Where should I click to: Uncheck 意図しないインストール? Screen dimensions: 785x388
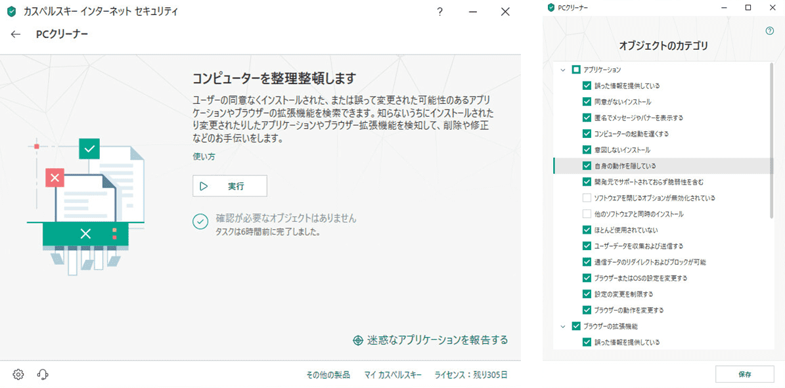click(587, 150)
